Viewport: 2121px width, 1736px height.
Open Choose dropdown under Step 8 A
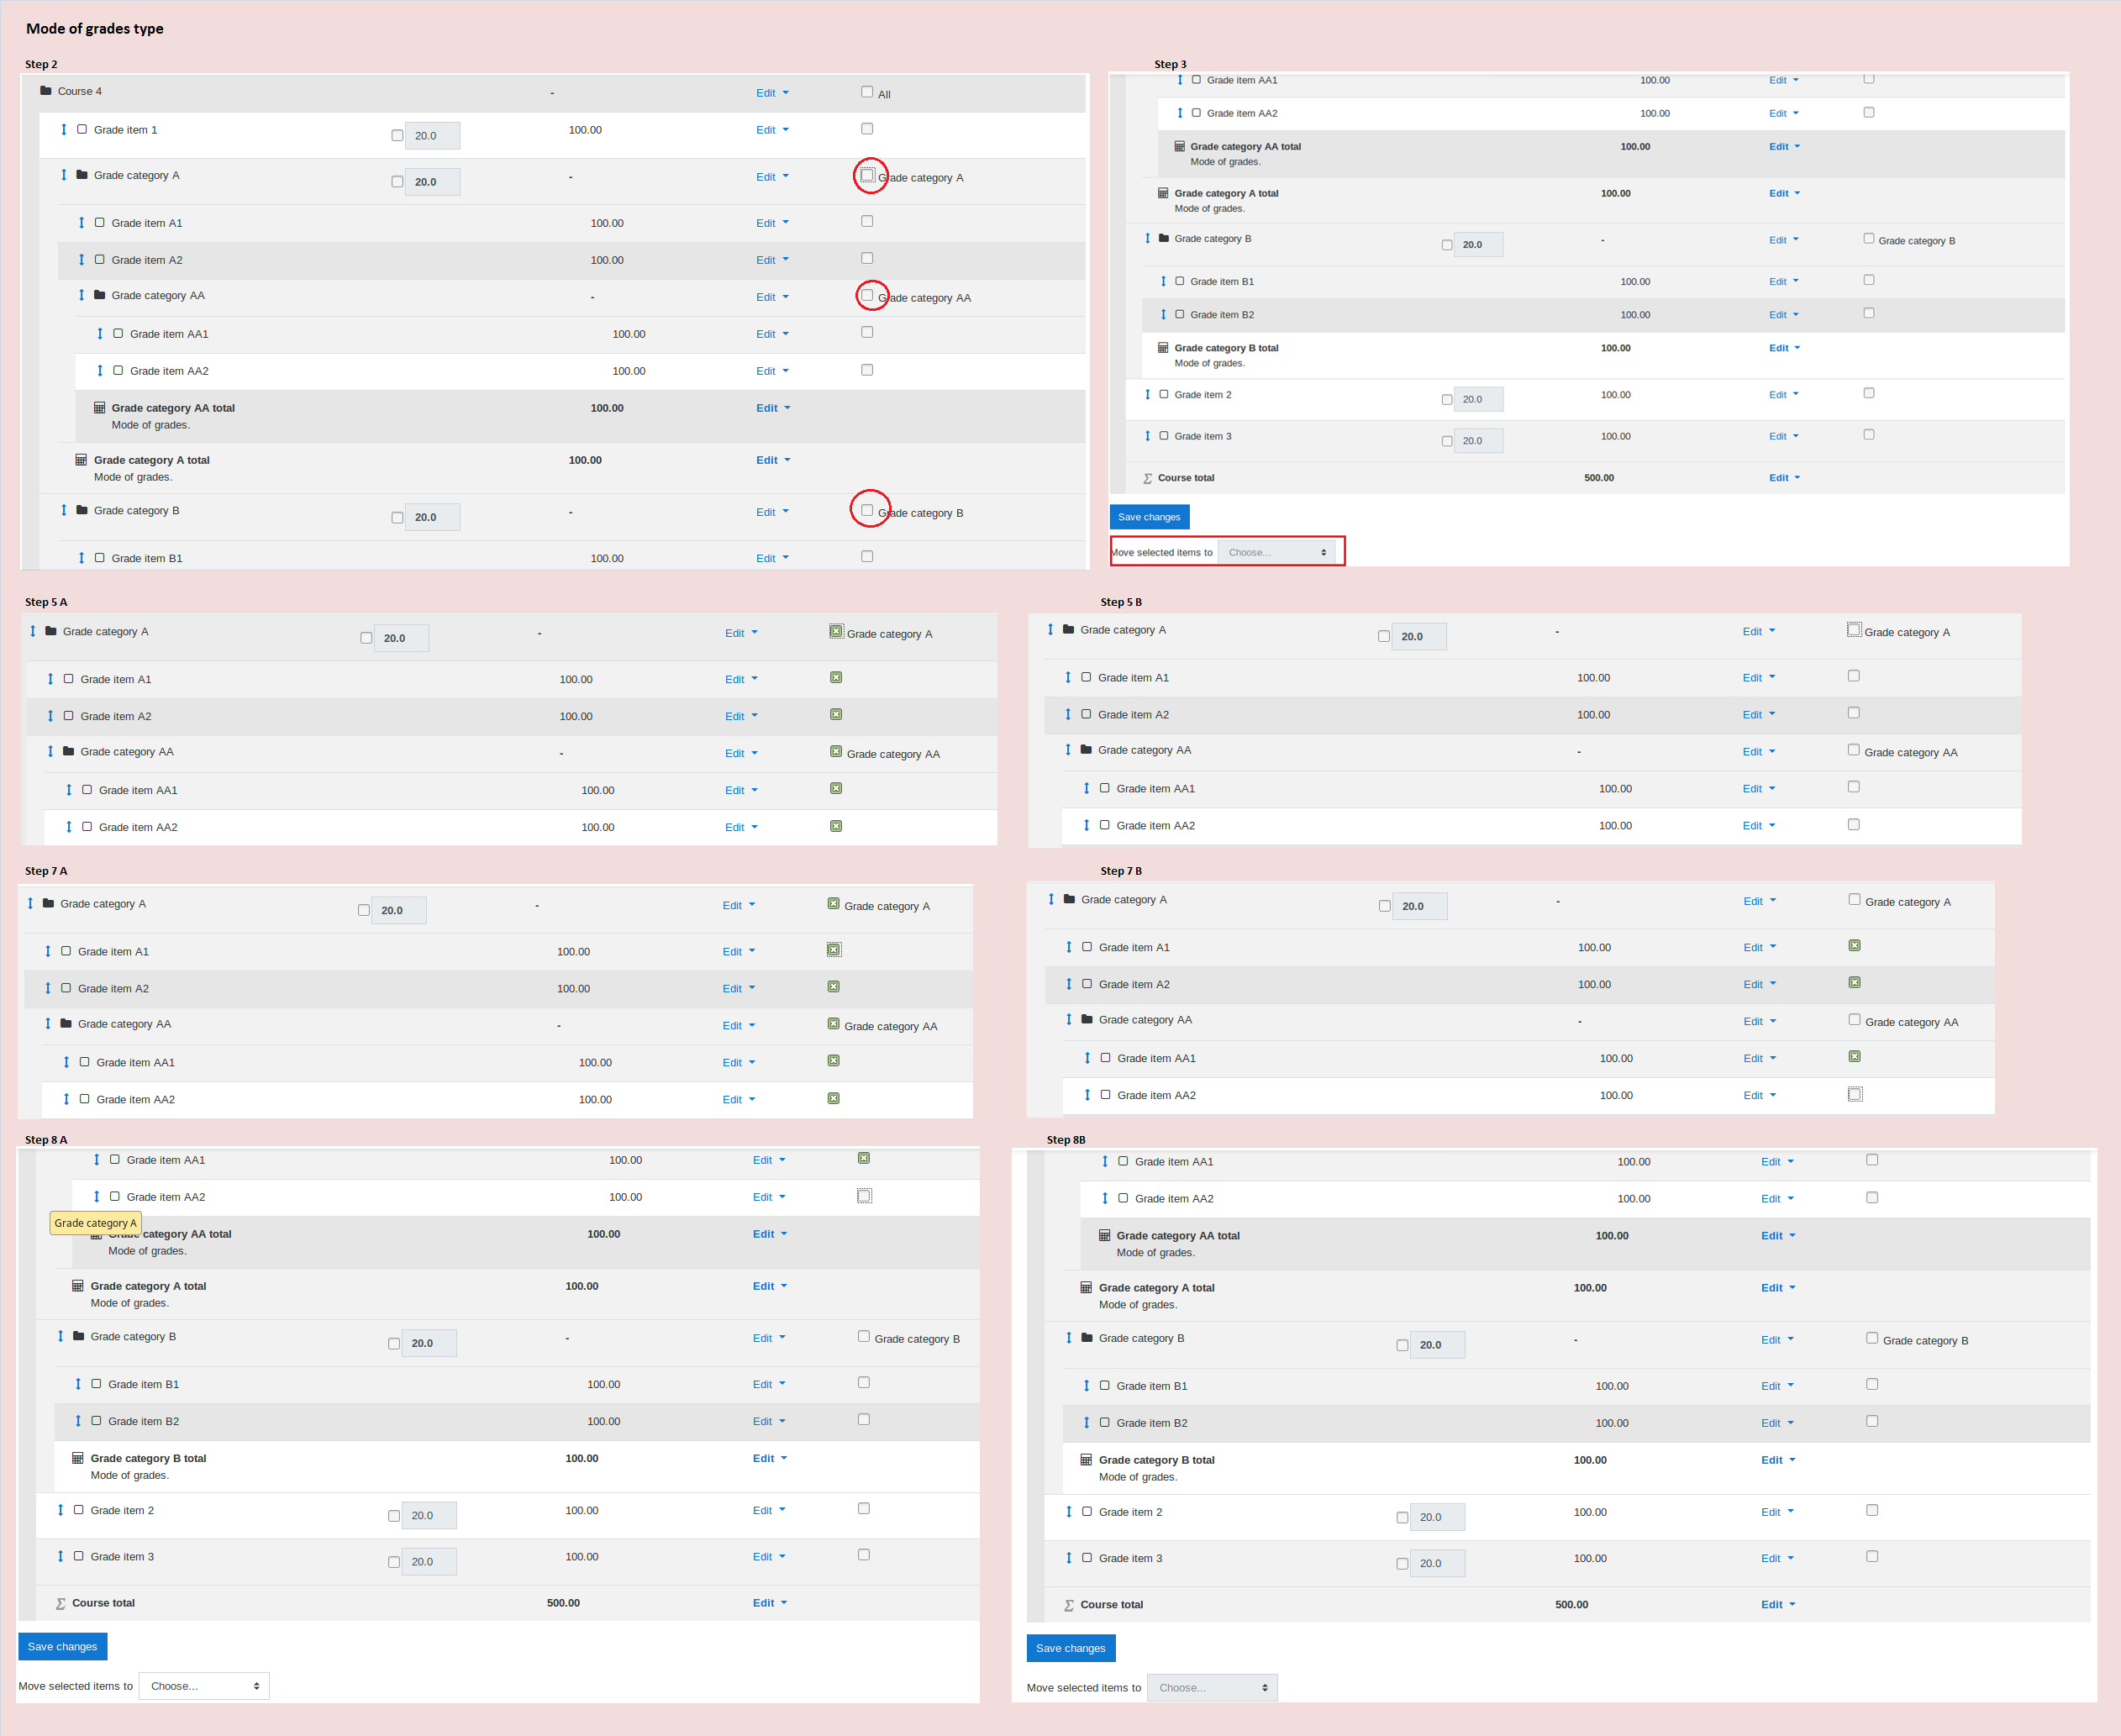click(204, 1686)
